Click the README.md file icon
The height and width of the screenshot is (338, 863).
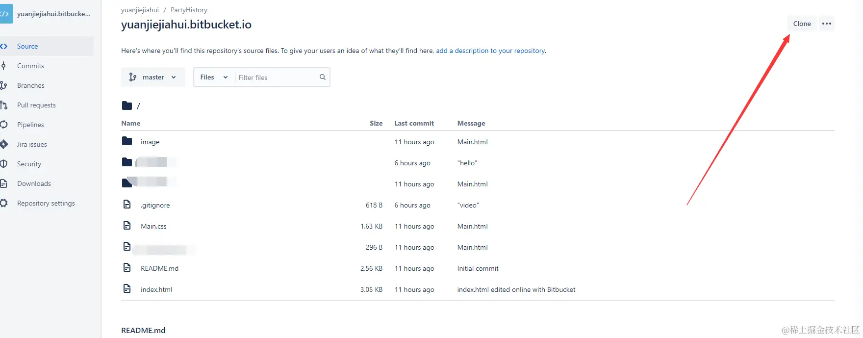127,268
